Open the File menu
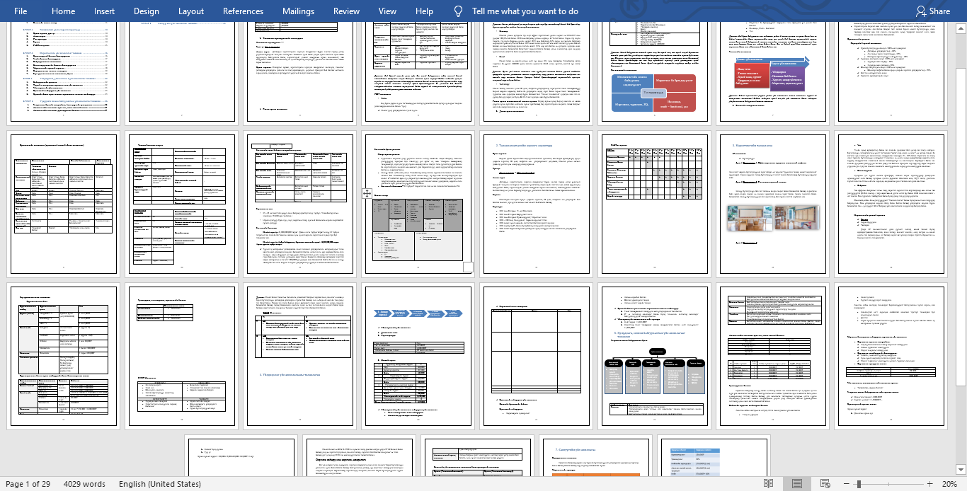This screenshot has width=967, height=491. coord(21,11)
